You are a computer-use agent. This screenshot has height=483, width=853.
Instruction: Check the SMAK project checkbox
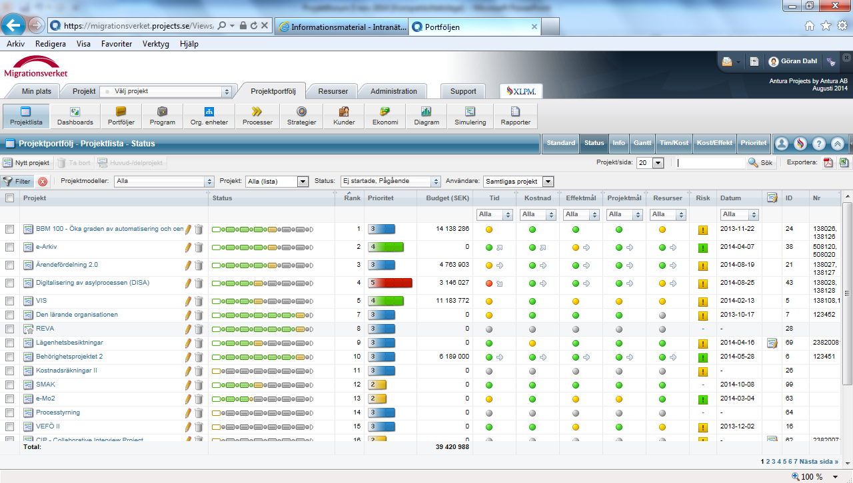(9, 385)
